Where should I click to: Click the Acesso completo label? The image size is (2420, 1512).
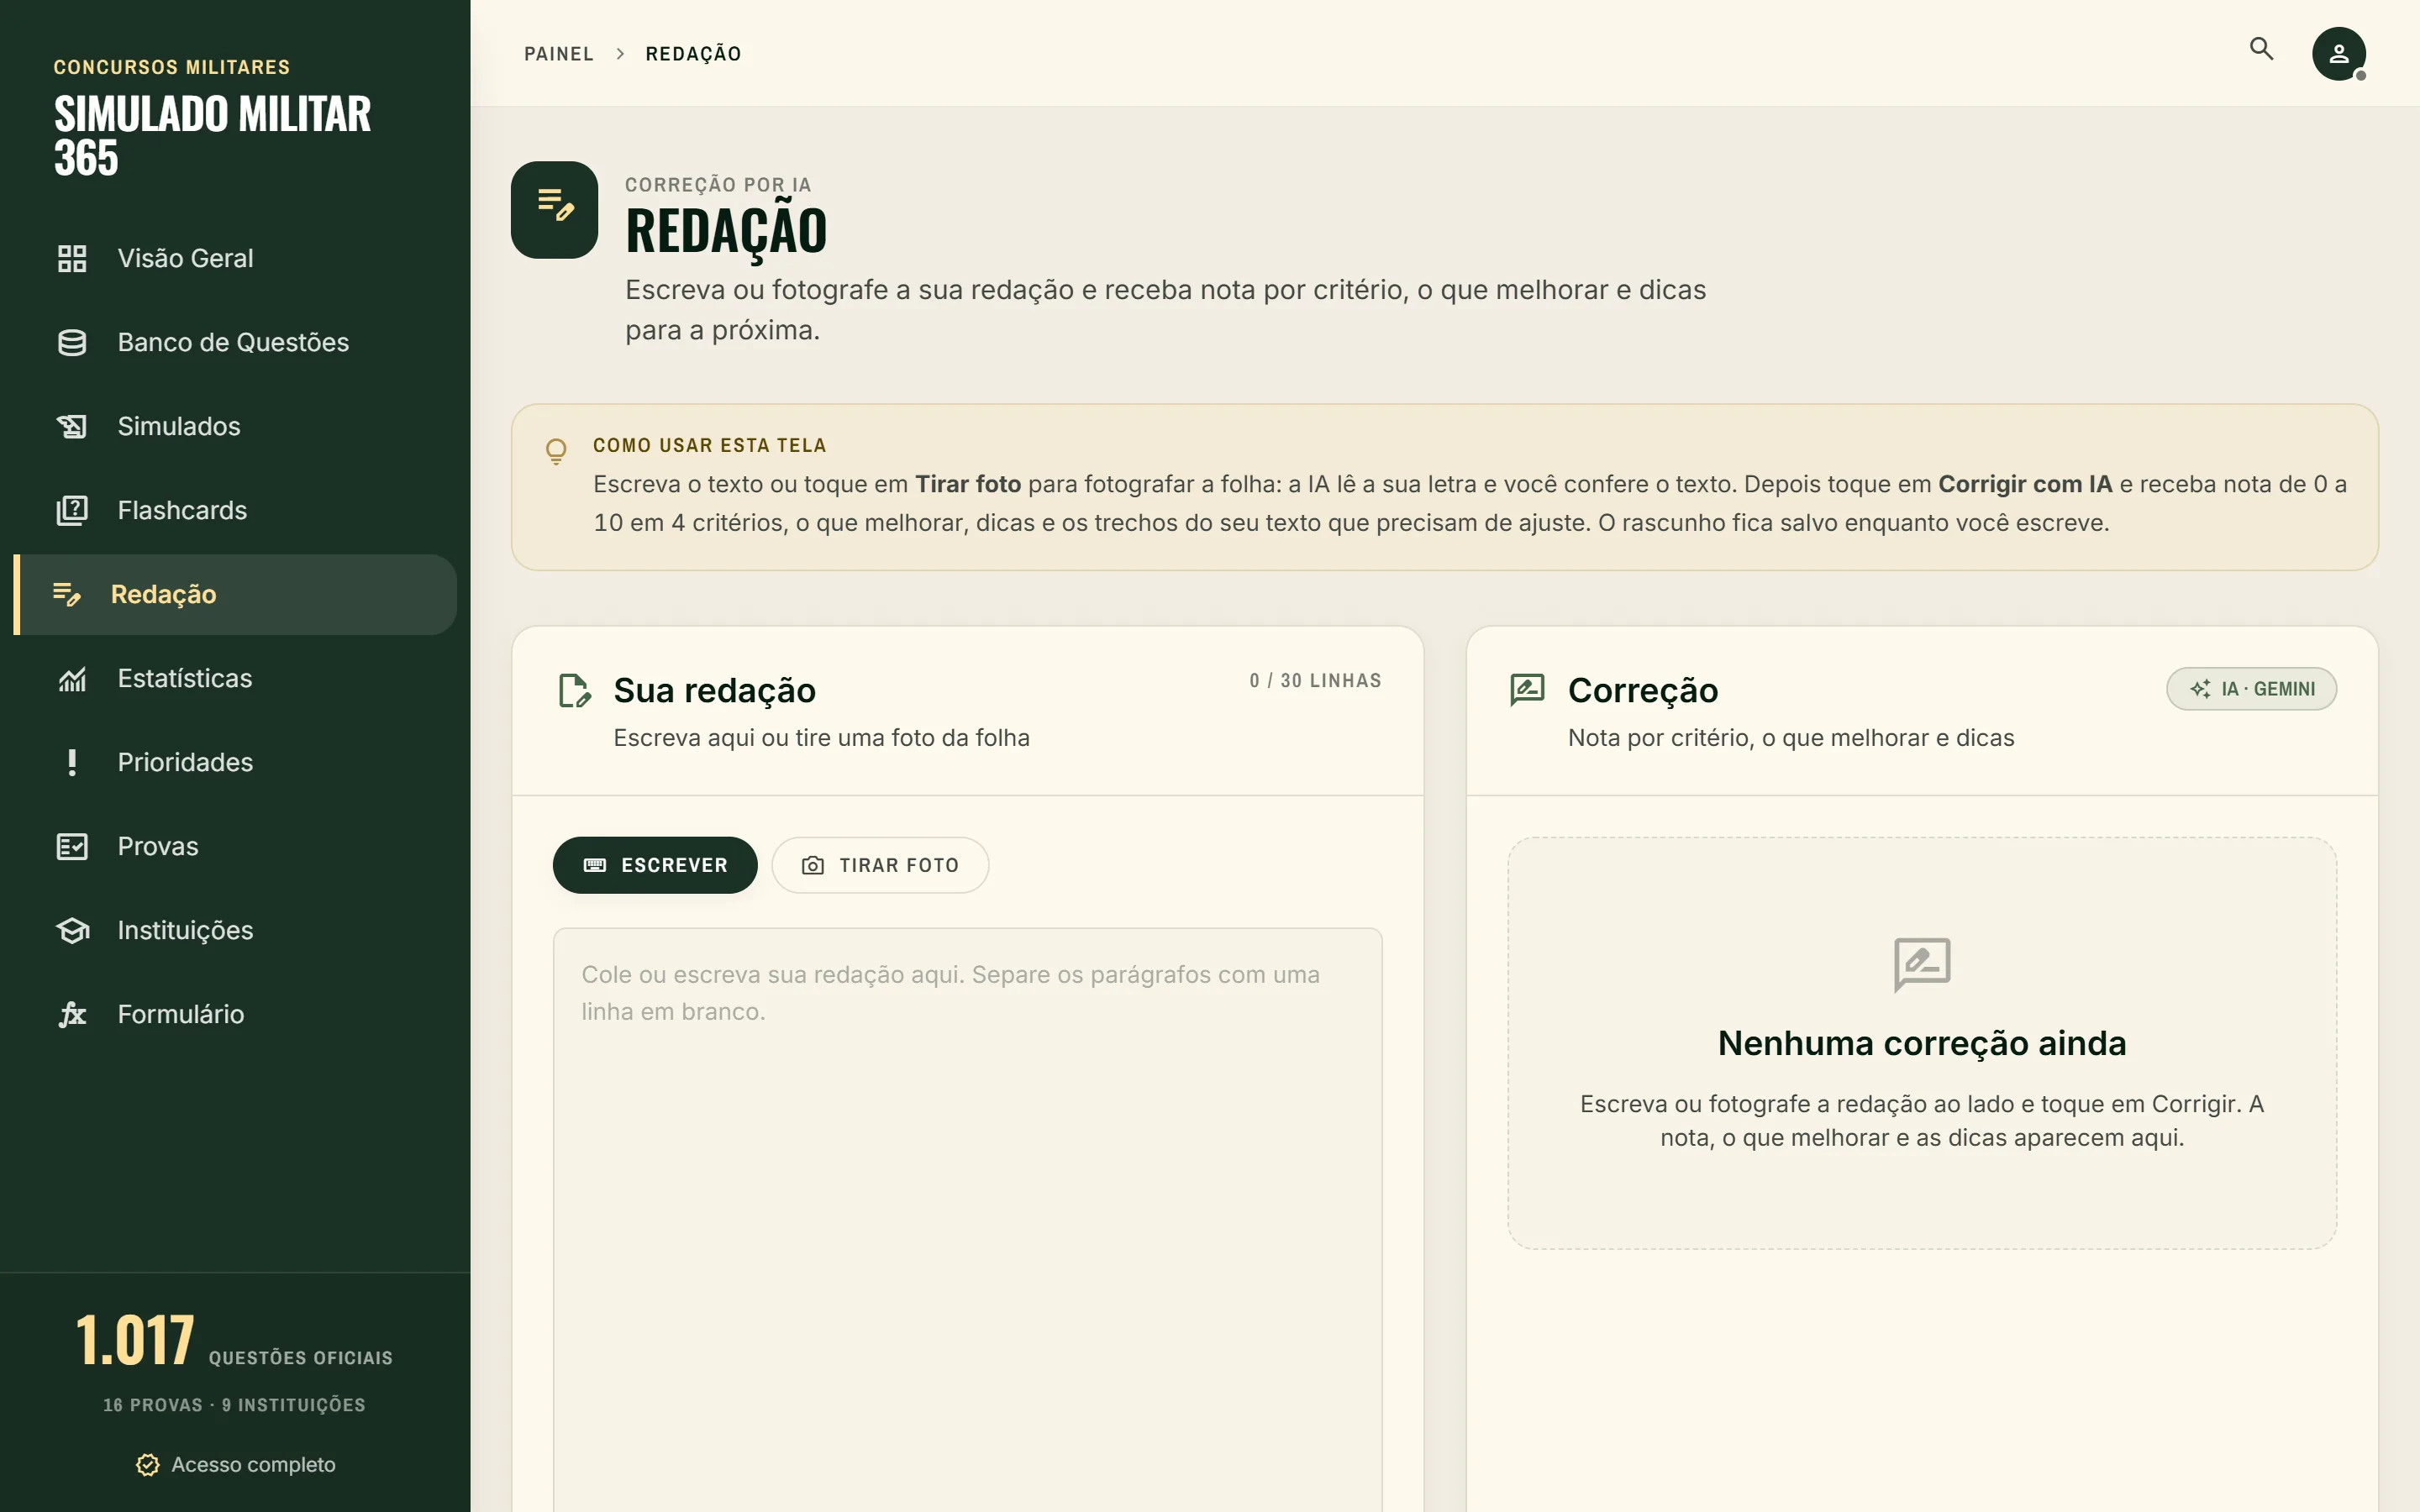(253, 1465)
